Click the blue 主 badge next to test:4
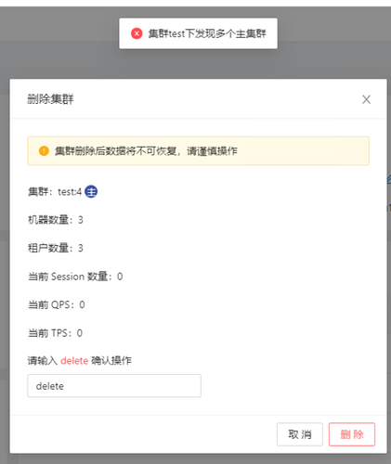The image size is (391, 464). click(x=91, y=192)
